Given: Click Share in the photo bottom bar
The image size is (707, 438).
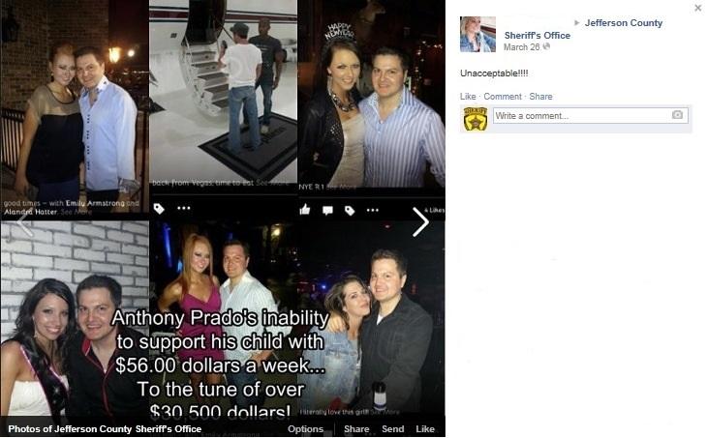Looking at the screenshot, I should [356, 429].
